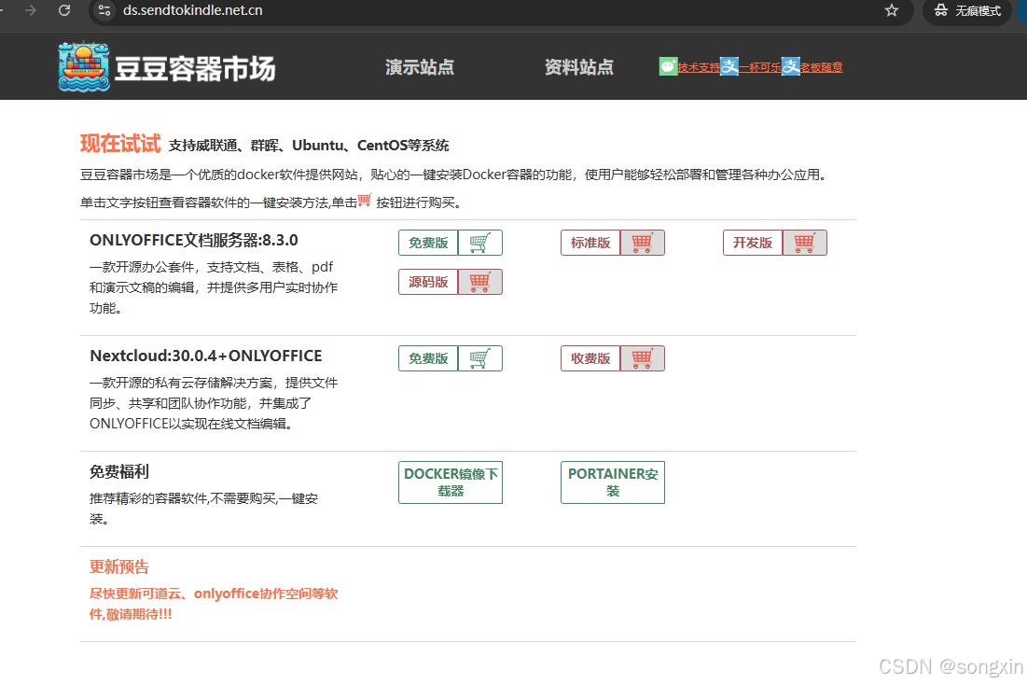Open site info icon in the address bar
This screenshot has width=1027, height=685.
(x=104, y=10)
